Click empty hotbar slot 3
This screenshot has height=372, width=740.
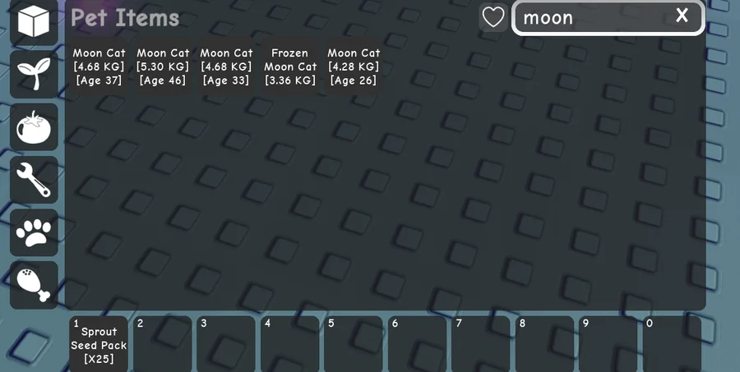click(x=226, y=344)
